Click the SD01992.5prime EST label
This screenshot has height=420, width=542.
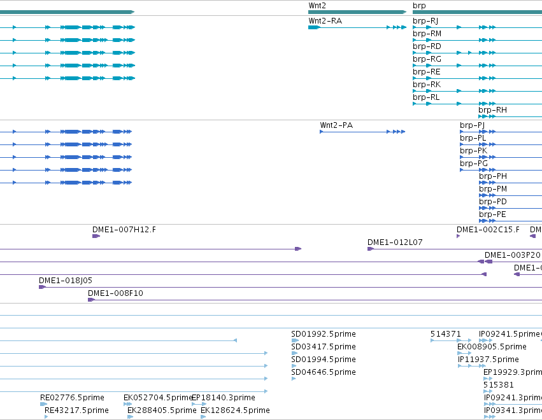click(324, 334)
